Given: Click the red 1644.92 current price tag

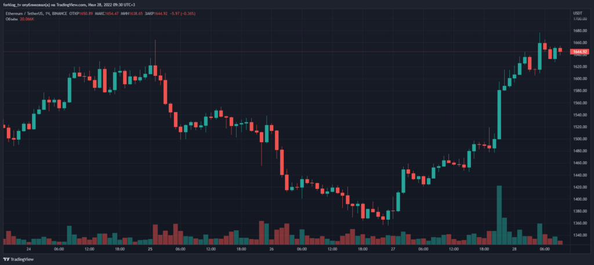Looking at the screenshot, I should 579,52.
